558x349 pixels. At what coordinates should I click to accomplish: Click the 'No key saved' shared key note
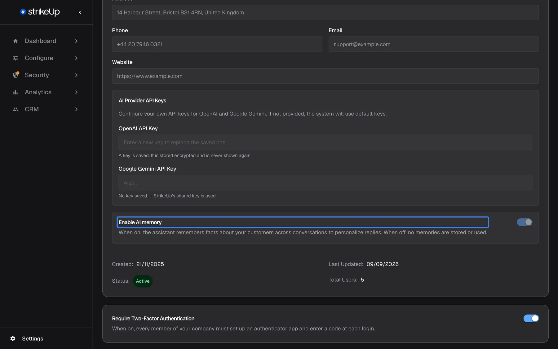point(167,196)
